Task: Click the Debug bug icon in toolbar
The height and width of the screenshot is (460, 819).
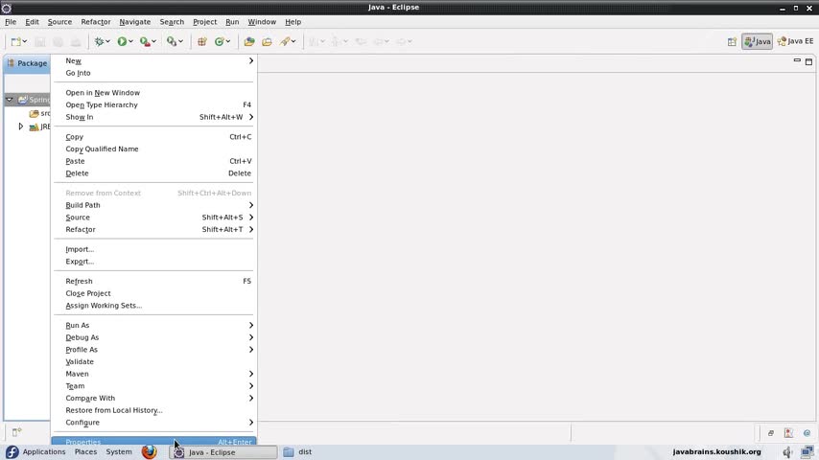Action: coord(99,41)
